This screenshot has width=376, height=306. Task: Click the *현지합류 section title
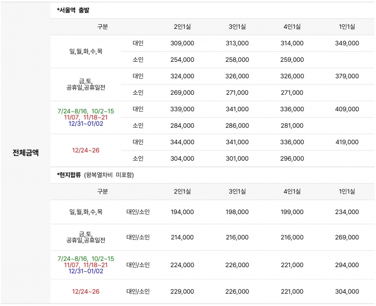tap(69, 175)
